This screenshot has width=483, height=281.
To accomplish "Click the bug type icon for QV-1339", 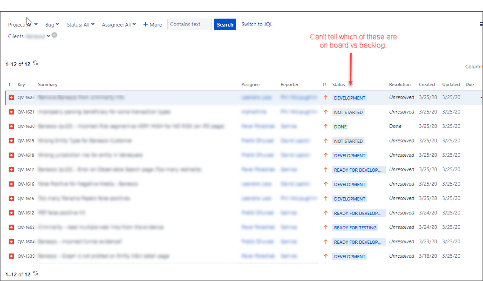I will 11,256.
